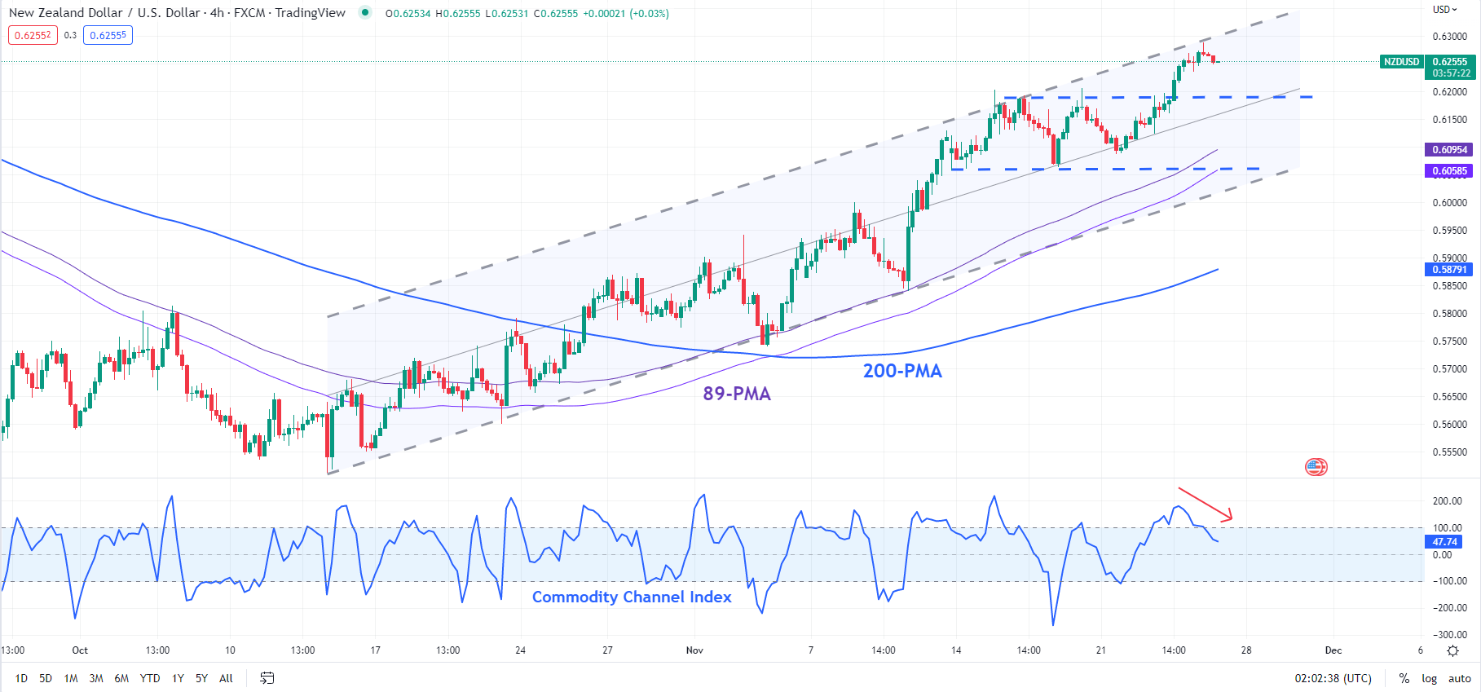Click the countdown timer 03:57:22
The width and height of the screenshot is (1481, 692).
[x=1452, y=73]
